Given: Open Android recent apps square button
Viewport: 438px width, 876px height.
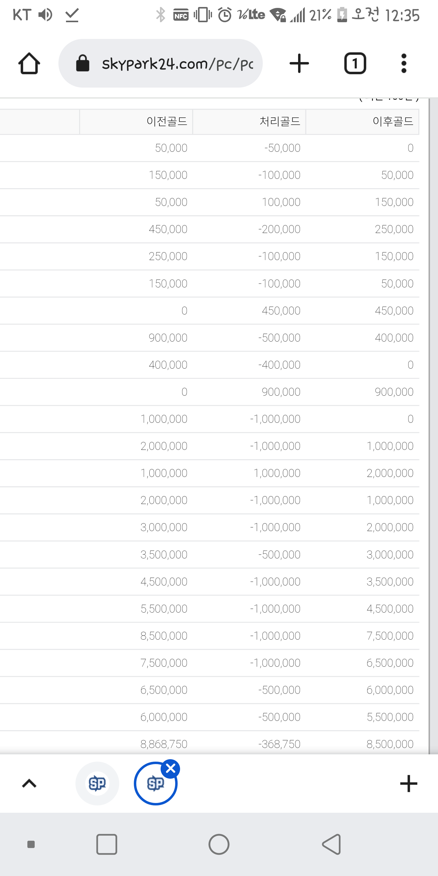Looking at the screenshot, I should 107,844.
